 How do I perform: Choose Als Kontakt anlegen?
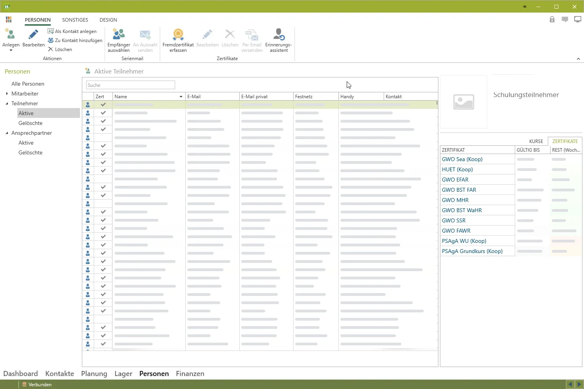(72, 31)
